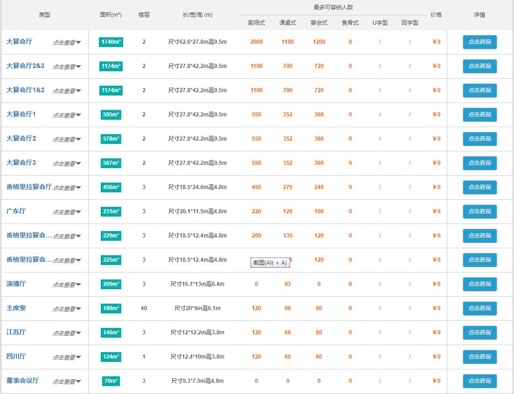Click the 面积(m²) column header
Screen dimensions: 514x394
click(111, 15)
